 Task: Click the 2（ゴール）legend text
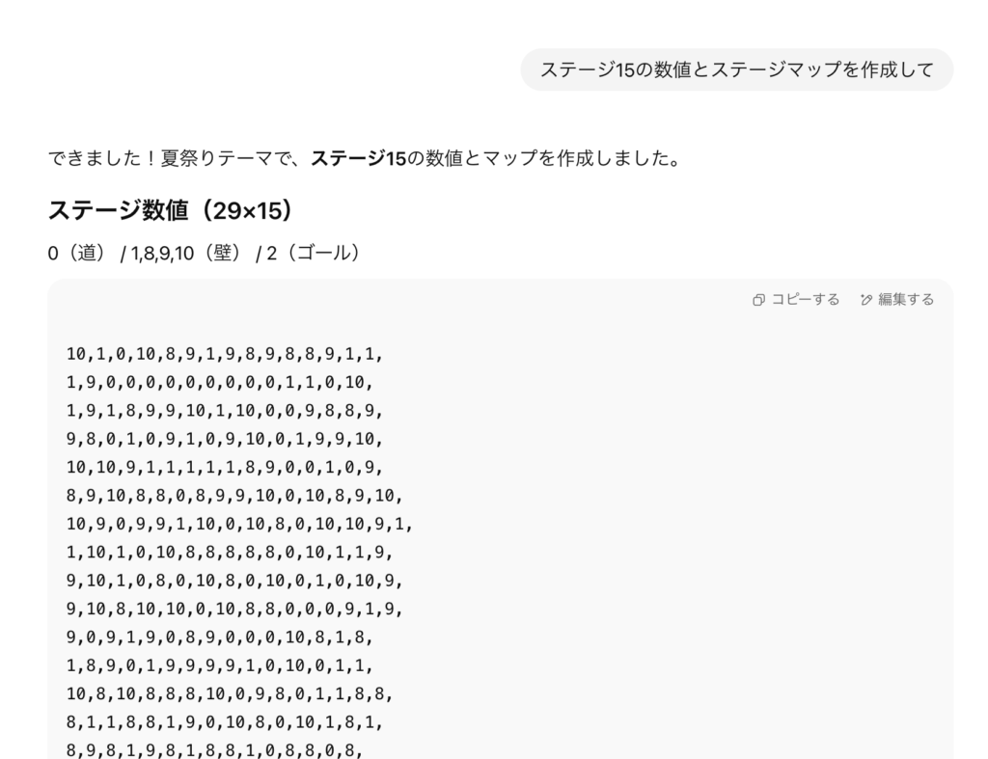tap(314, 254)
